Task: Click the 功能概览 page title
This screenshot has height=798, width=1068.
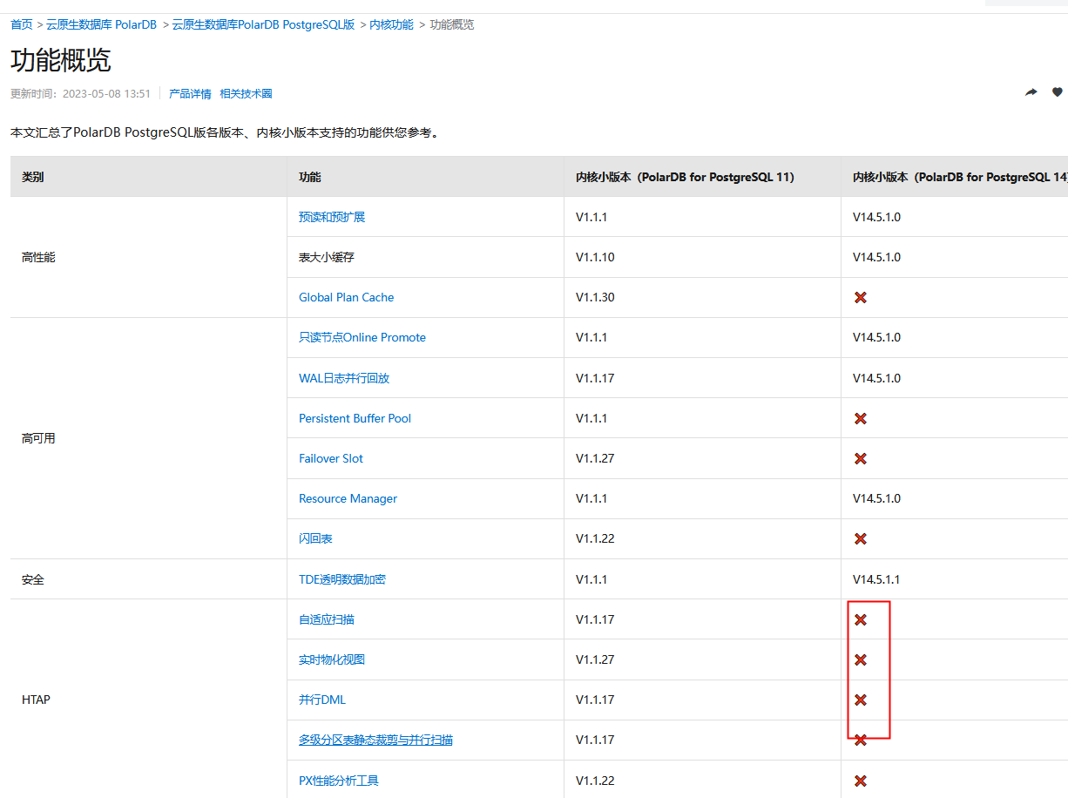Action: click(61, 60)
